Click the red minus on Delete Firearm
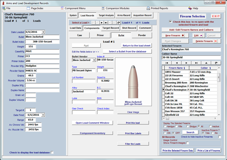The image size is (227, 160). click(x=216, y=41)
